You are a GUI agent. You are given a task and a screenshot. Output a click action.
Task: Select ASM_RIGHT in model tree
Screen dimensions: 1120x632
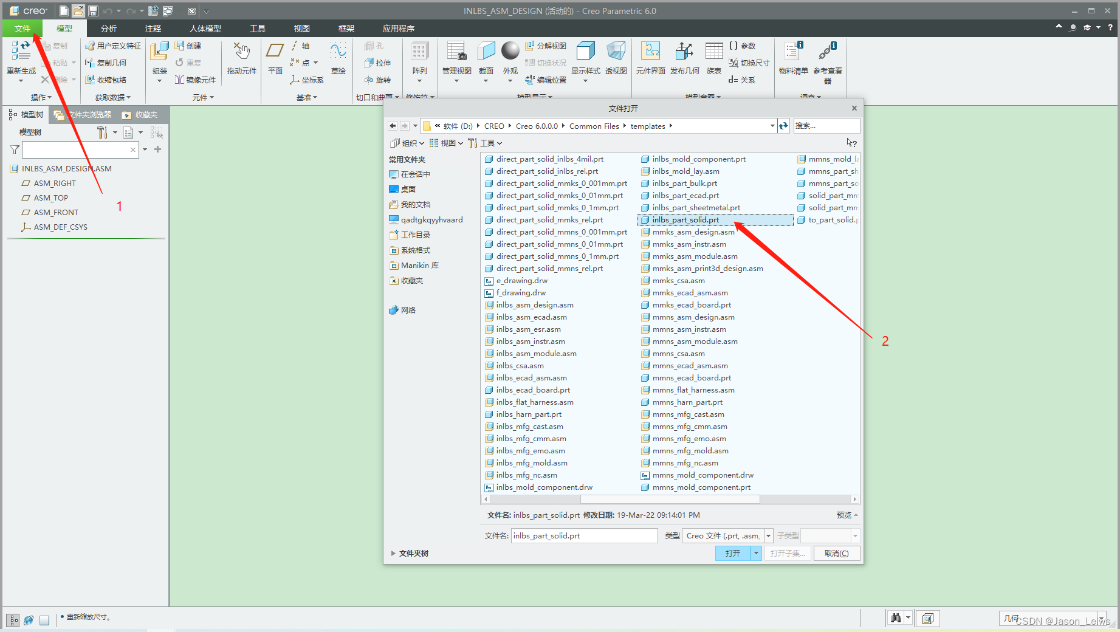click(x=49, y=184)
